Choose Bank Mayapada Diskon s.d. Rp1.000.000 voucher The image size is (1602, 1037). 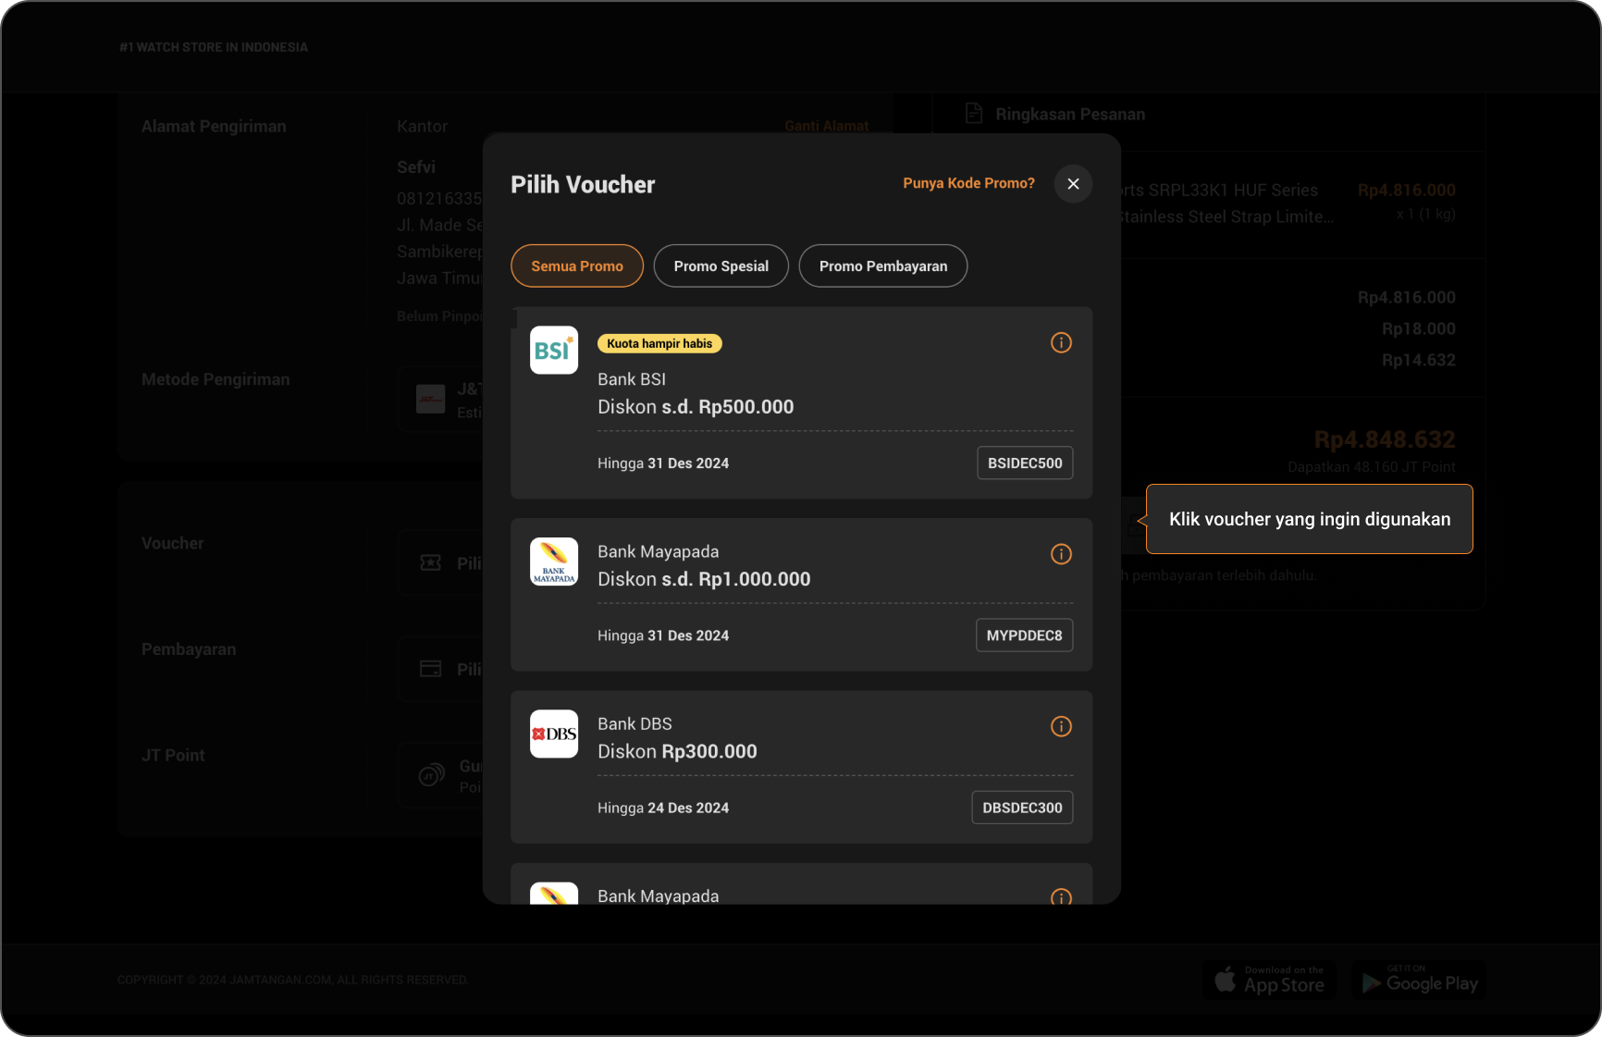click(801, 595)
